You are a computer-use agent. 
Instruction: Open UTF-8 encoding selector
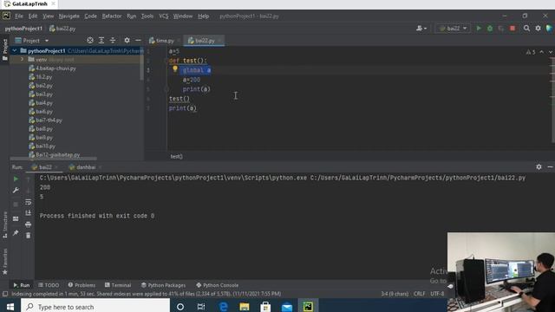point(437,294)
